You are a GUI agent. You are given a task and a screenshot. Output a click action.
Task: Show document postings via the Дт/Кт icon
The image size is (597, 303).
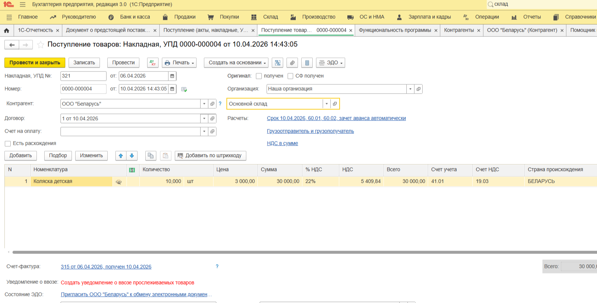tap(153, 63)
